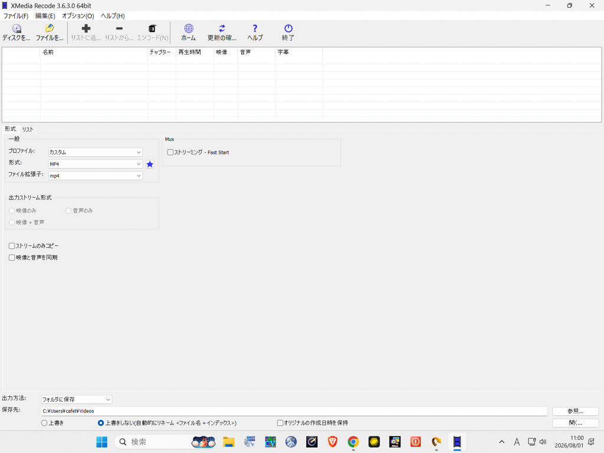Screen dimensions: 604x453
Task: Open file using the folder toolbar icon
Action: [50, 28]
